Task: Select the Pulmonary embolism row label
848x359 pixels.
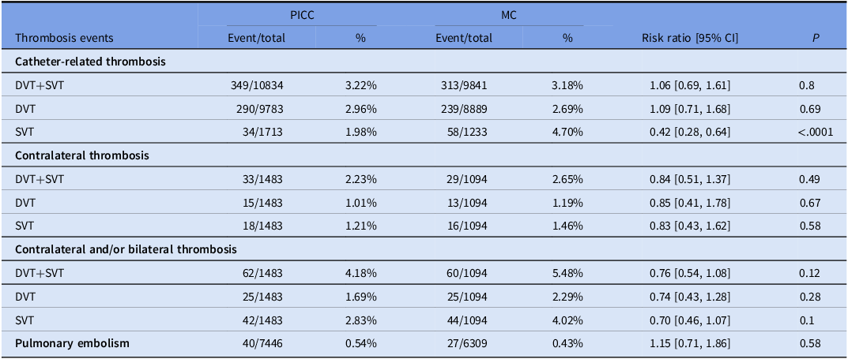Action: [x=70, y=343]
